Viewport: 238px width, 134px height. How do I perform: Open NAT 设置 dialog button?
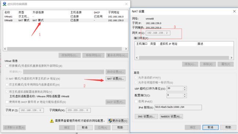(115, 79)
